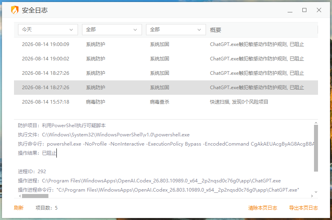Click the detail pane scroll down arrow
This screenshot has height=220, width=332.
(x=316, y=192)
